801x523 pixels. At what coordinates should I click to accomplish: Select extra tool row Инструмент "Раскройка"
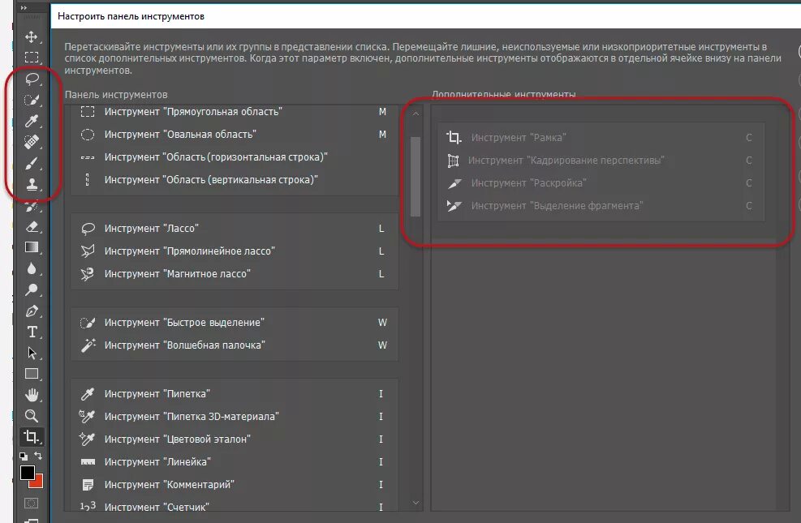pos(601,183)
